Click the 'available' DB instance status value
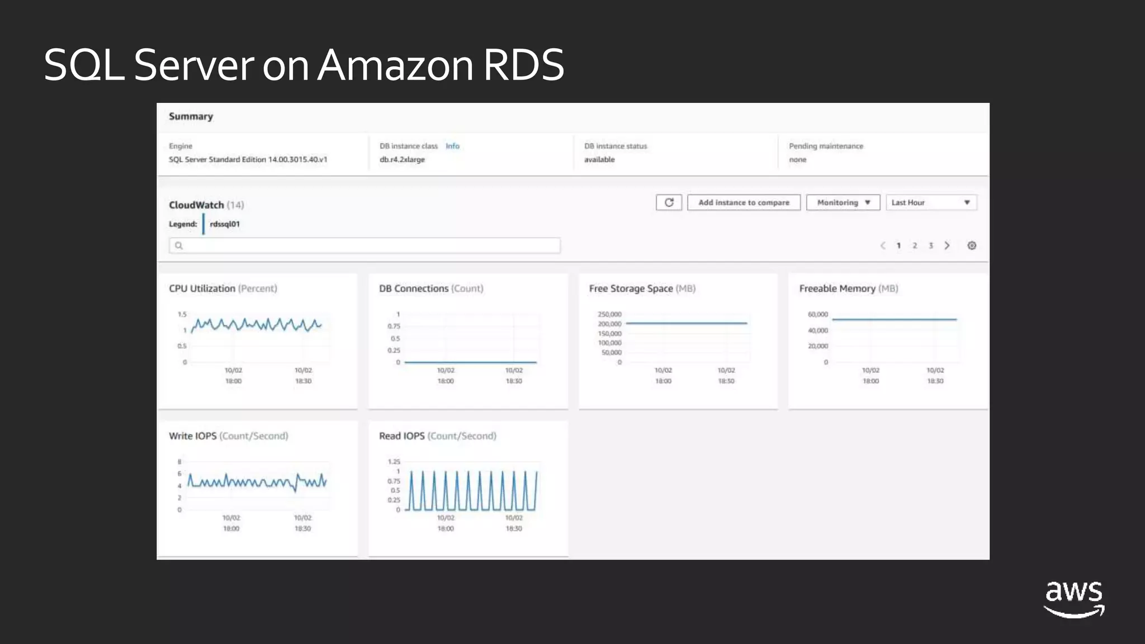Screen dimensions: 1145x644 click(599, 159)
